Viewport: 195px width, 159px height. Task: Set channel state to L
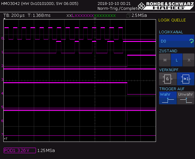coord(177,60)
